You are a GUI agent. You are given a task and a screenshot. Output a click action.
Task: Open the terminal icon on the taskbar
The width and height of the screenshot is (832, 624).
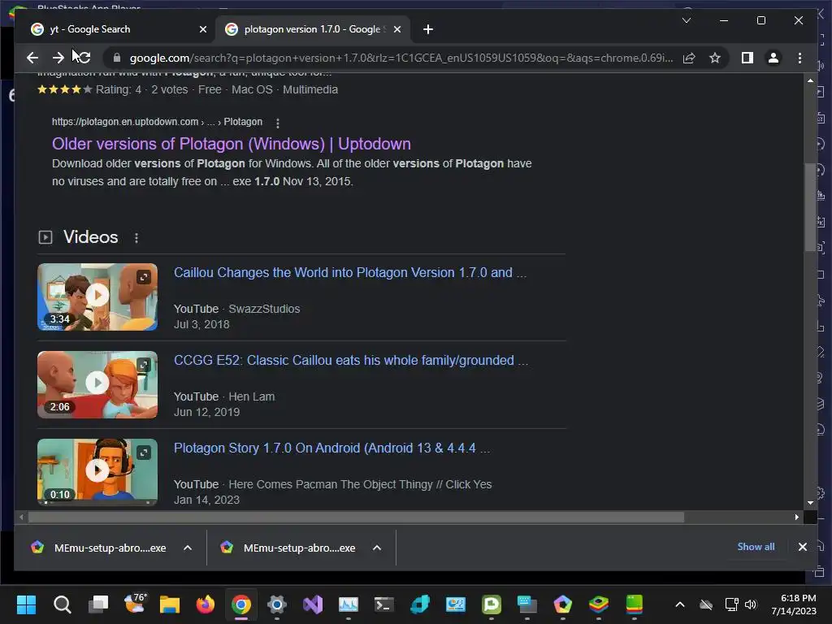tap(384, 604)
